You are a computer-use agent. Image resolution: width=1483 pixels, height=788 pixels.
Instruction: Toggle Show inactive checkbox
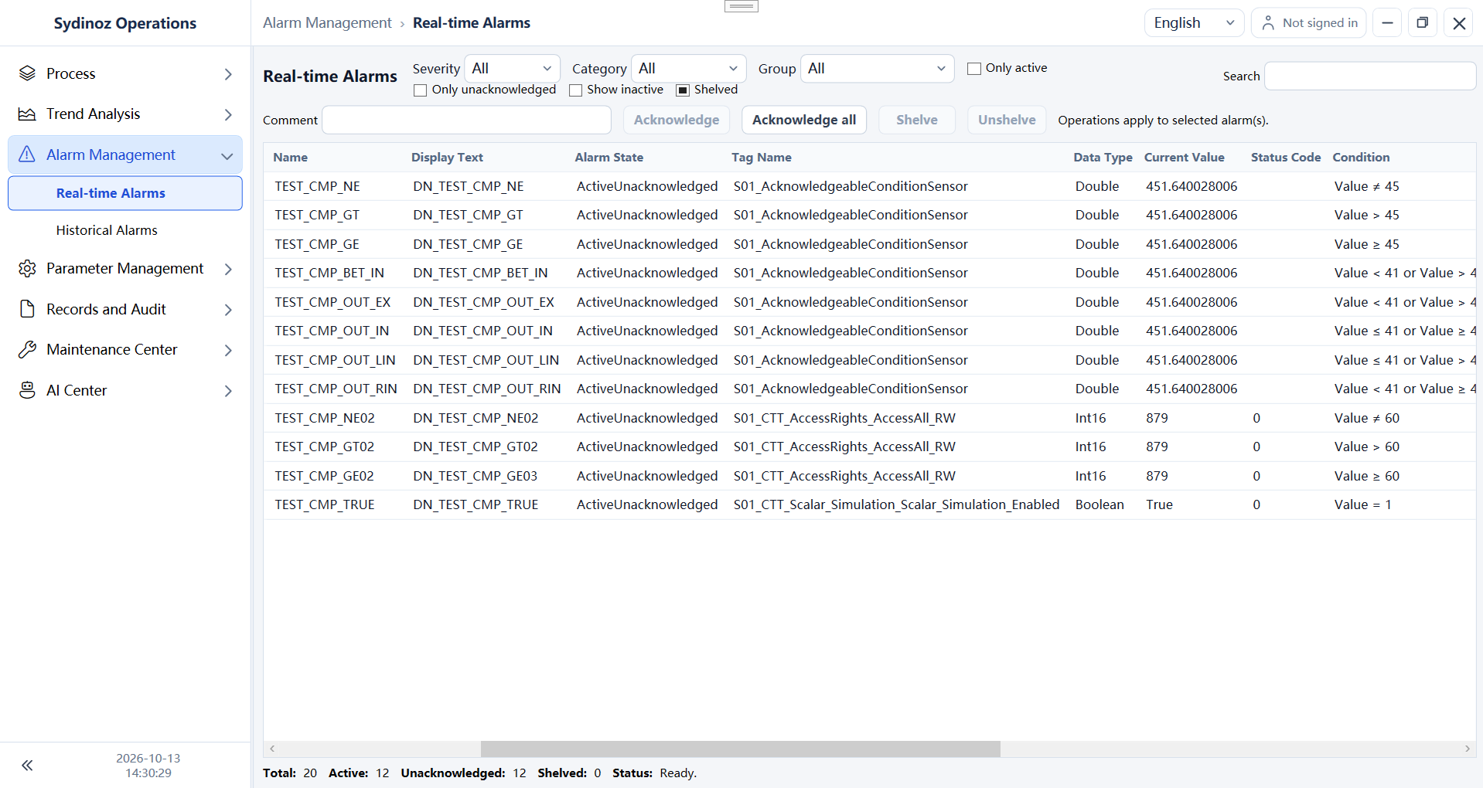point(575,90)
